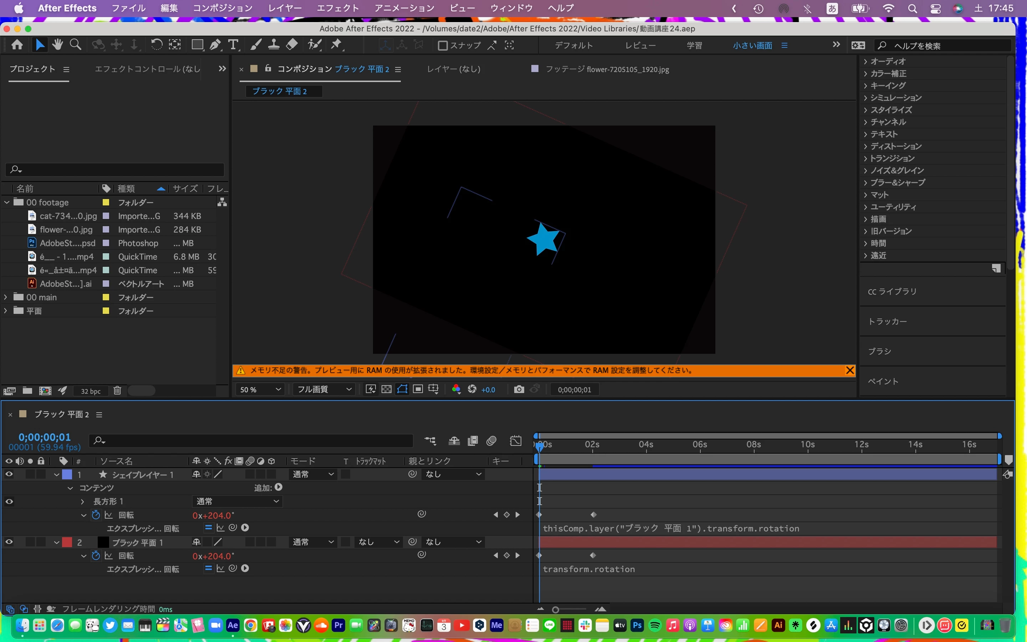Dismiss the memory warning banner

pyautogui.click(x=850, y=370)
